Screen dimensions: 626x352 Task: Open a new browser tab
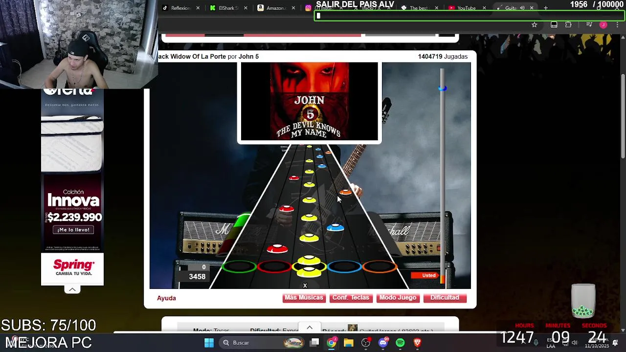coord(546,8)
